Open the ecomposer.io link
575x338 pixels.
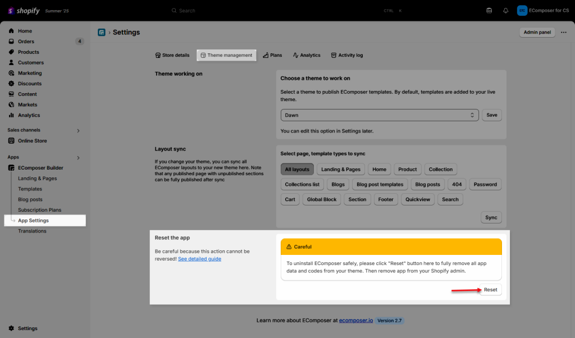point(355,321)
